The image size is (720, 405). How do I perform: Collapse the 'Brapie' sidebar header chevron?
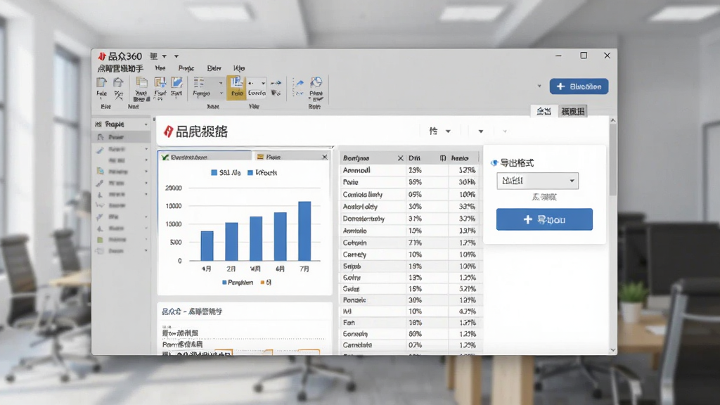click(146, 124)
